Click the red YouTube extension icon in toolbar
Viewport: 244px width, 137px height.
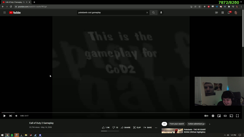(209, 7)
